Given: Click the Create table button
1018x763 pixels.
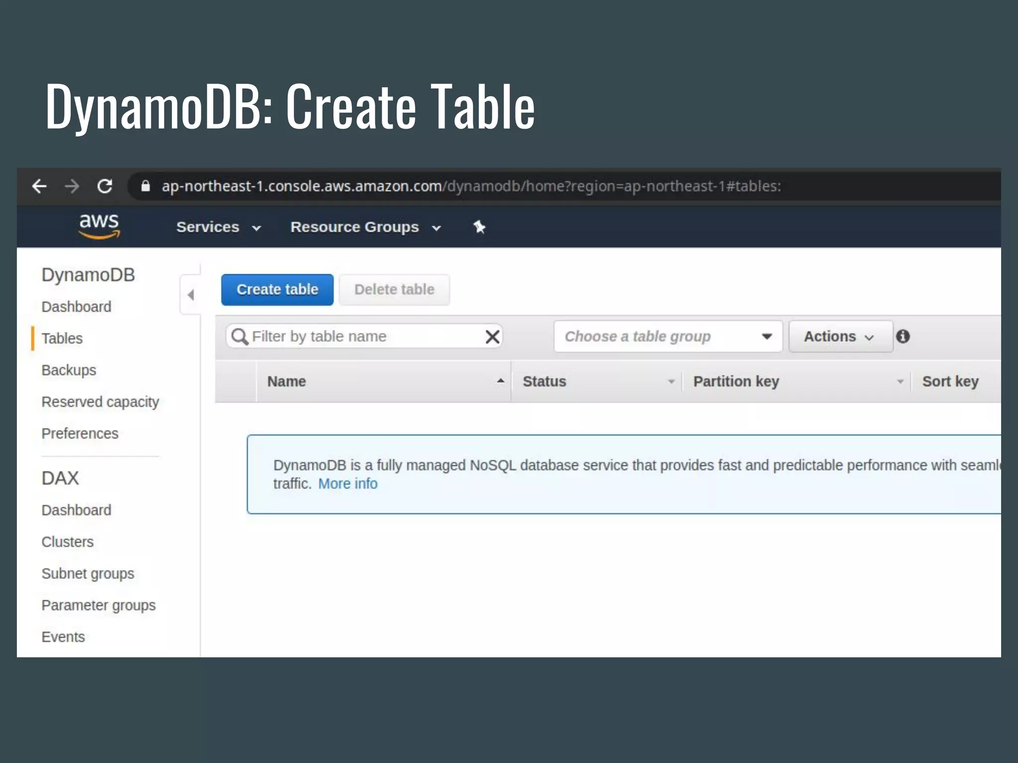Looking at the screenshot, I should click(x=277, y=290).
